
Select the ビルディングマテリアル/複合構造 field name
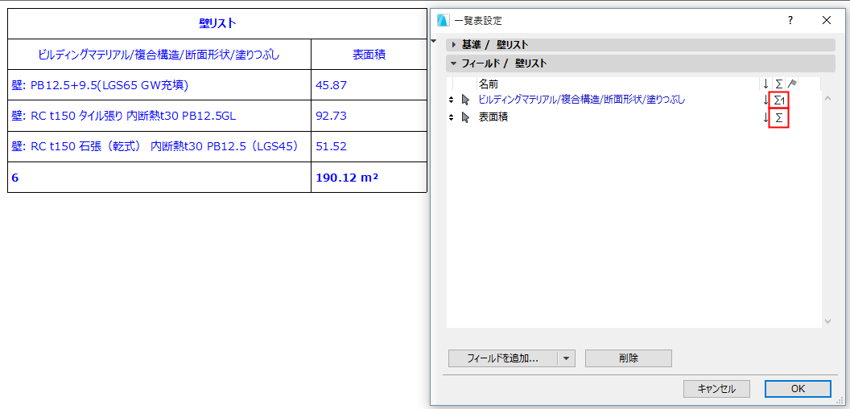(582, 100)
